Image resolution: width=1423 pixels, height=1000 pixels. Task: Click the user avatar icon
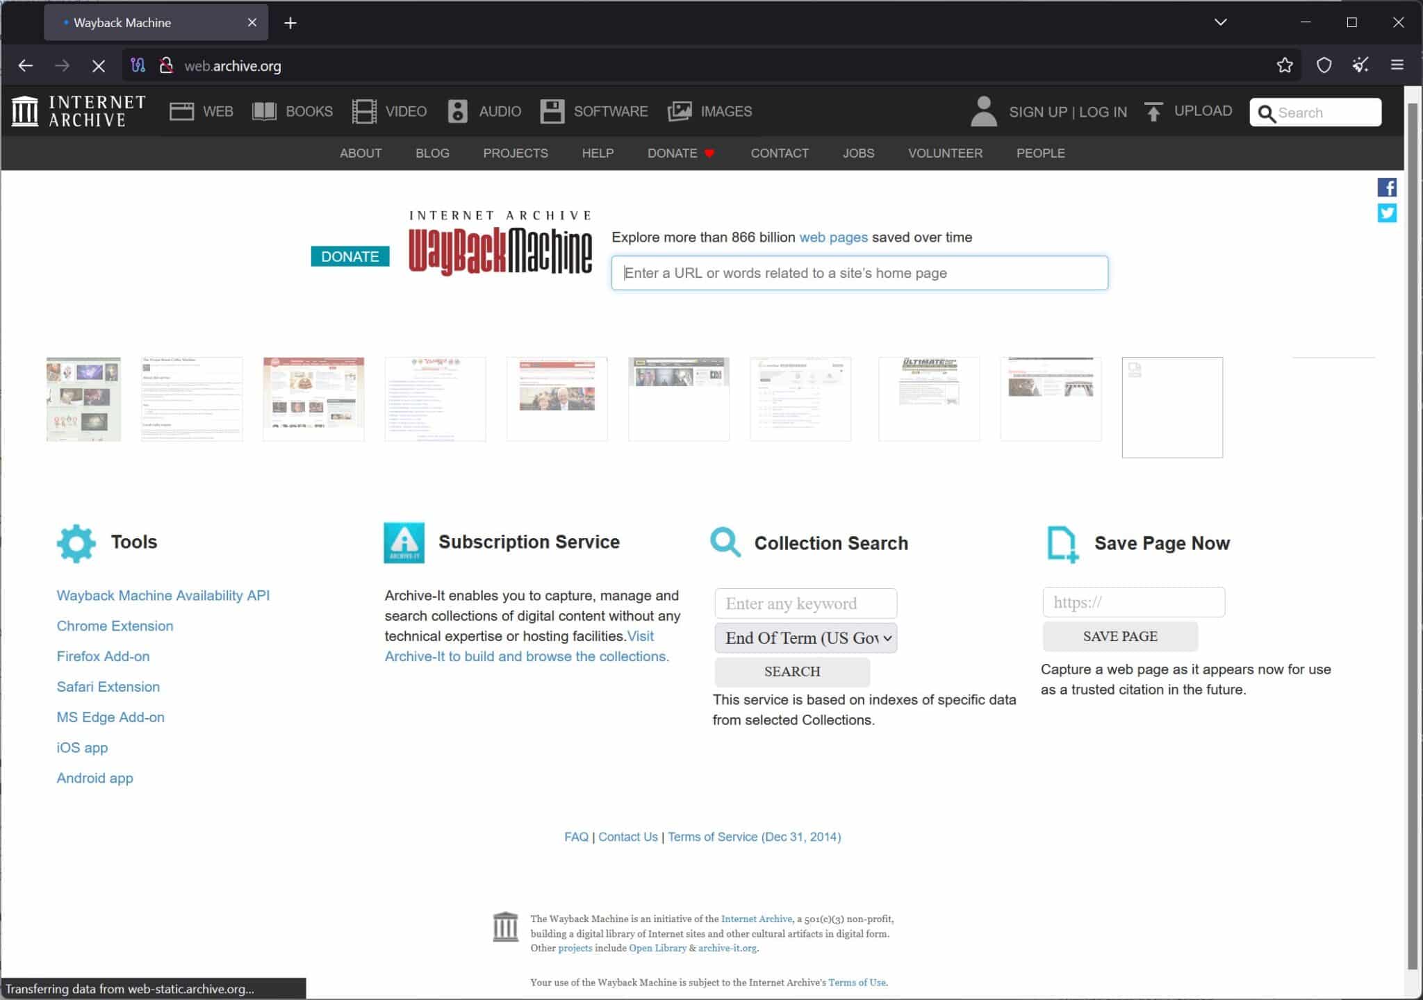(x=983, y=111)
